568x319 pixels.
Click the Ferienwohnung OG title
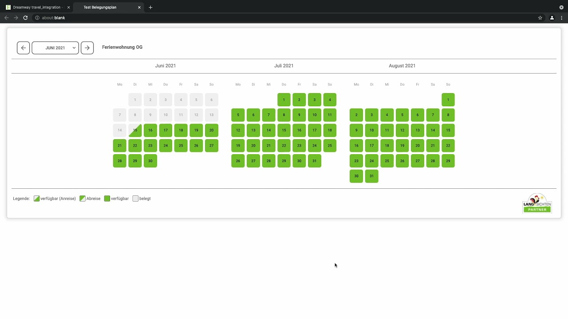122,47
